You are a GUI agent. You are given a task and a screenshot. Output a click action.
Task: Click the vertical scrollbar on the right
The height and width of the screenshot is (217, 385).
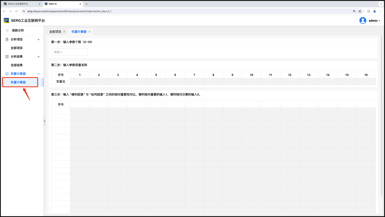(382, 116)
